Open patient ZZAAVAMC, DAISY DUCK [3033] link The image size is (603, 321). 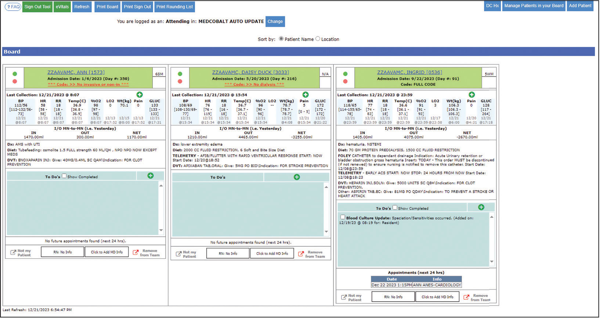250,73
